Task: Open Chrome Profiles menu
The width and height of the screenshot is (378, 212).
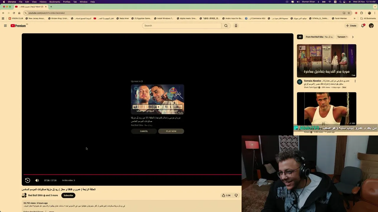Action: pos(67,2)
